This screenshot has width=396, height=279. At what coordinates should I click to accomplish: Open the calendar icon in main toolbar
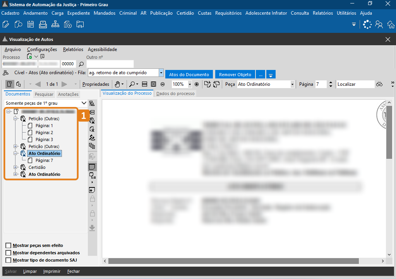click(x=31, y=24)
